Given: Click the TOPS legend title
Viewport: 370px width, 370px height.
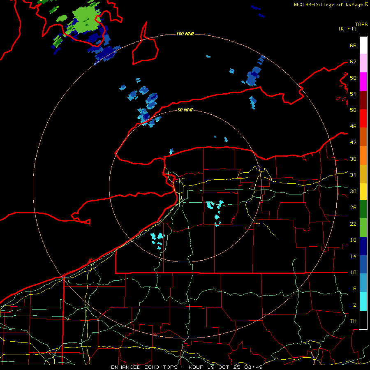Looking at the screenshot, I should (x=361, y=24).
